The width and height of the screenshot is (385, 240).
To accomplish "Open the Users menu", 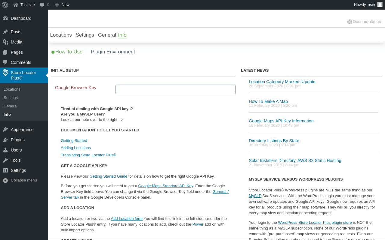I will (x=16, y=150).
